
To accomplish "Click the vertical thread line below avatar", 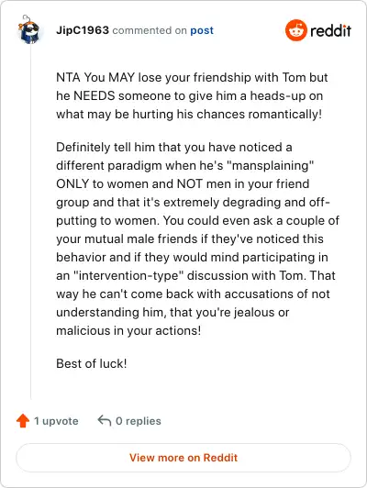I will (30, 222).
